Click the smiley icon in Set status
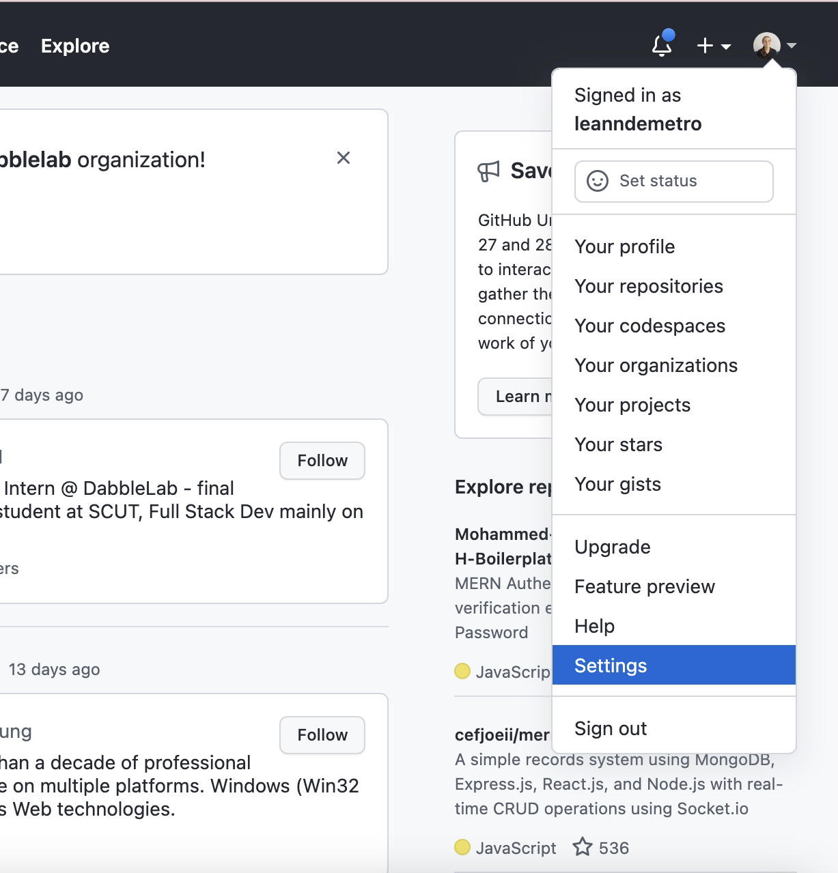 597,181
